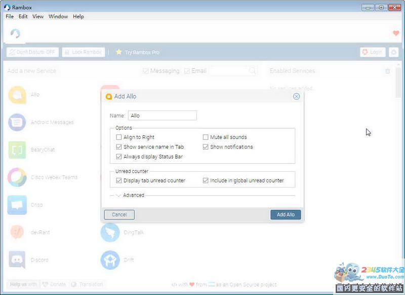The image size is (405, 295).
Task: Select the Allo service icon in the list
Action: click(17, 95)
